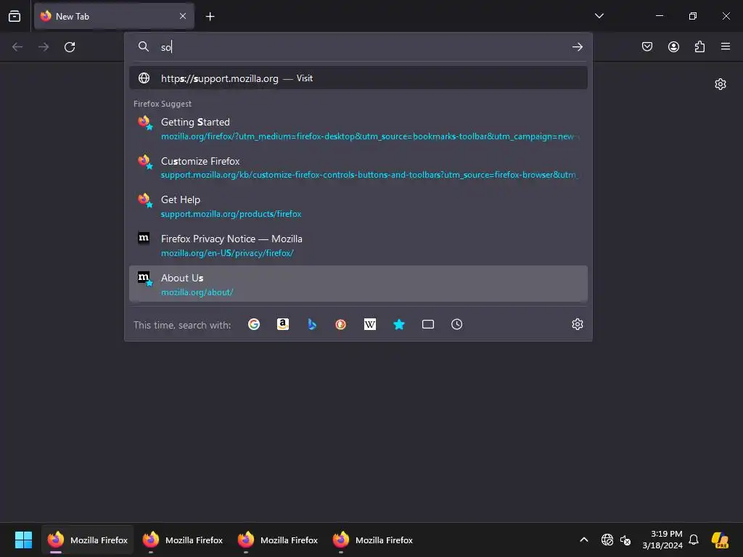The height and width of the screenshot is (557, 743).
Task: Click the go arrow in address bar
Action: coord(577,47)
